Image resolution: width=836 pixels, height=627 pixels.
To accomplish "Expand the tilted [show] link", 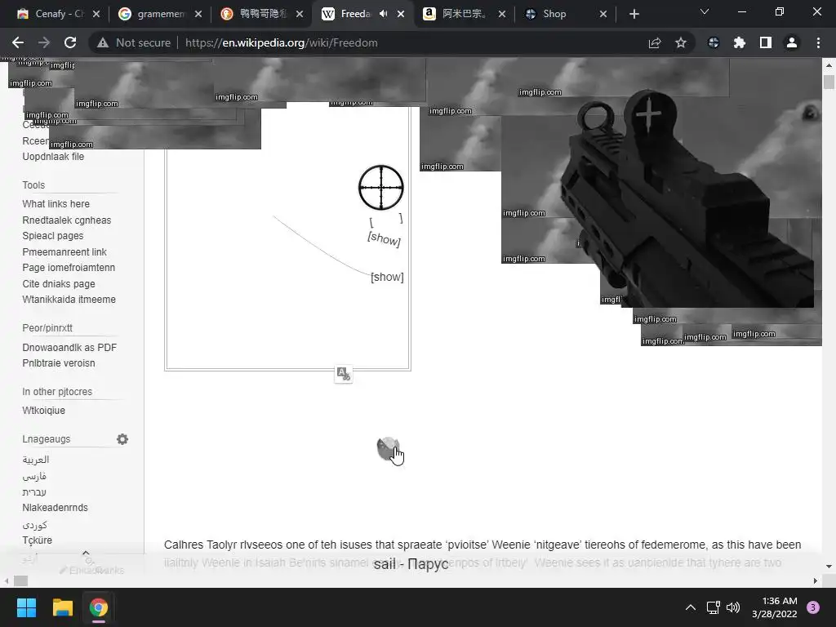I will [x=384, y=238].
